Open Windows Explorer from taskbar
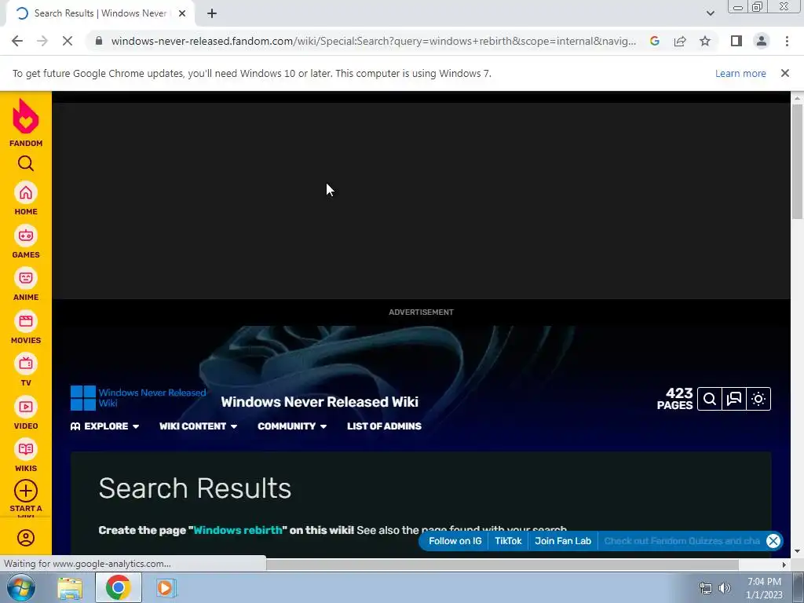804x603 pixels. coord(70,588)
